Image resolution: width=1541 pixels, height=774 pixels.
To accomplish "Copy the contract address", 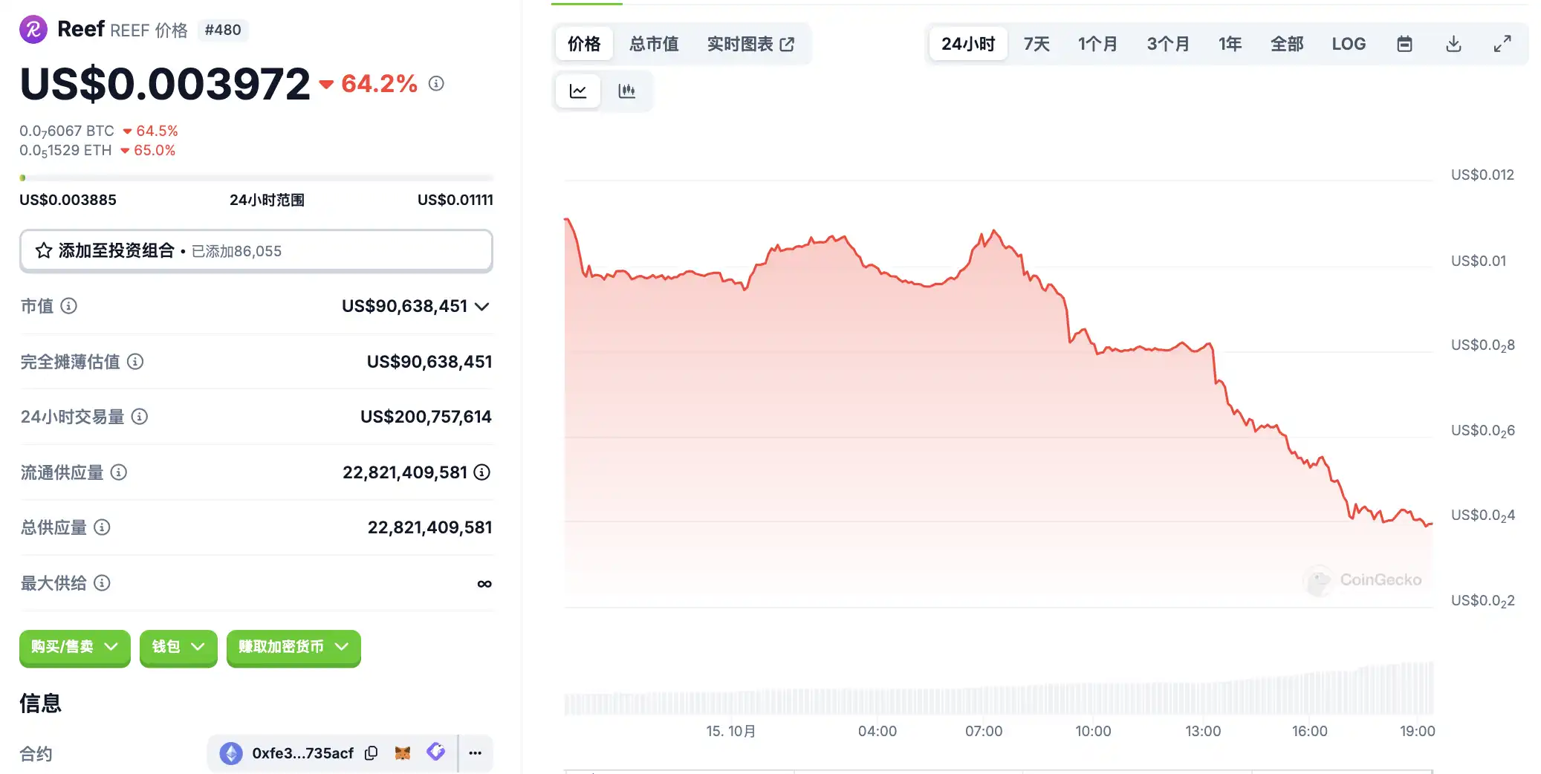I will click(372, 753).
